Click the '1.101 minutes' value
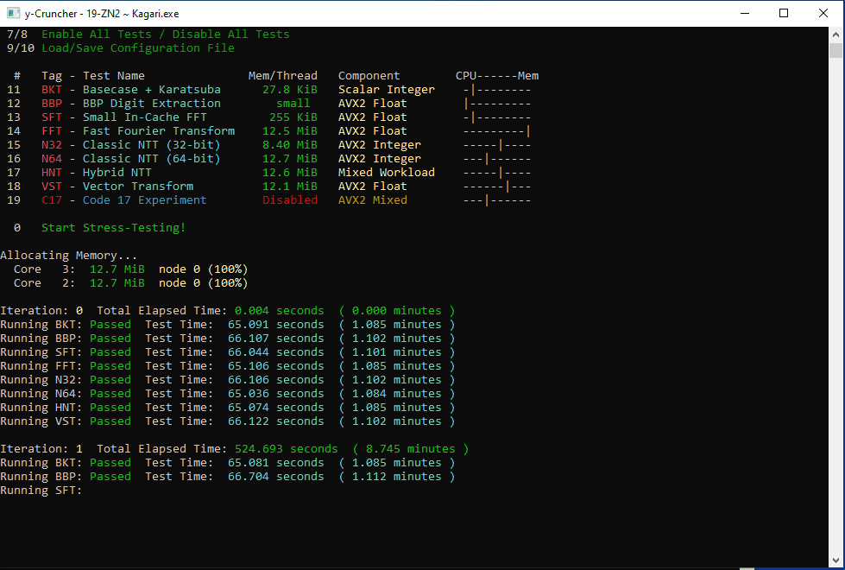 (x=397, y=352)
